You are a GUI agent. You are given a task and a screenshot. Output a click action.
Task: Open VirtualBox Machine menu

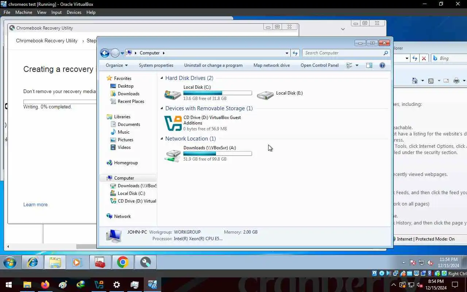pos(24,12)
